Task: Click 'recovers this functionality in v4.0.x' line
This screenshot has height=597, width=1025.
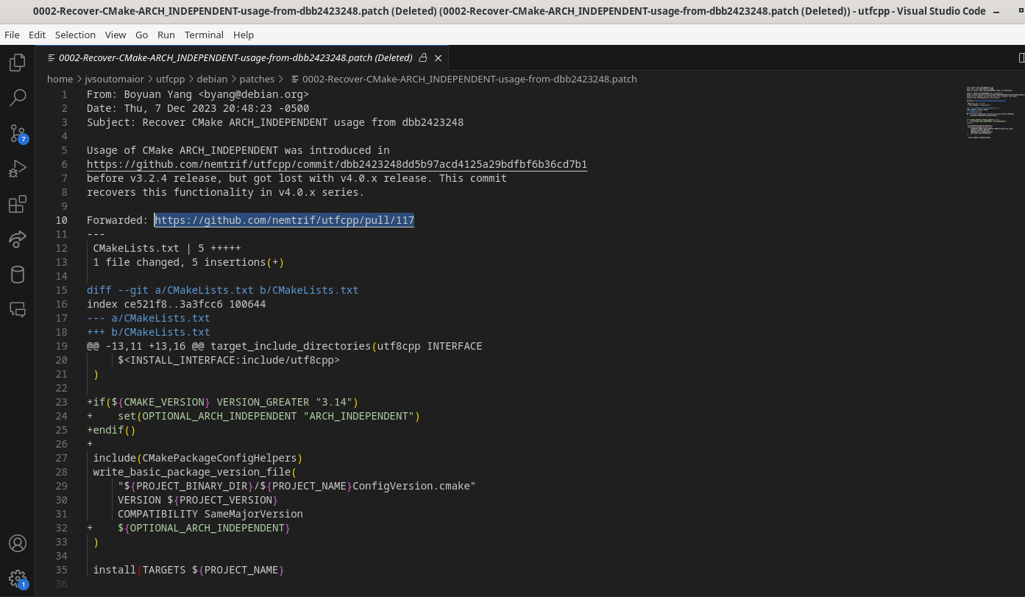Action: coord(225,192)
